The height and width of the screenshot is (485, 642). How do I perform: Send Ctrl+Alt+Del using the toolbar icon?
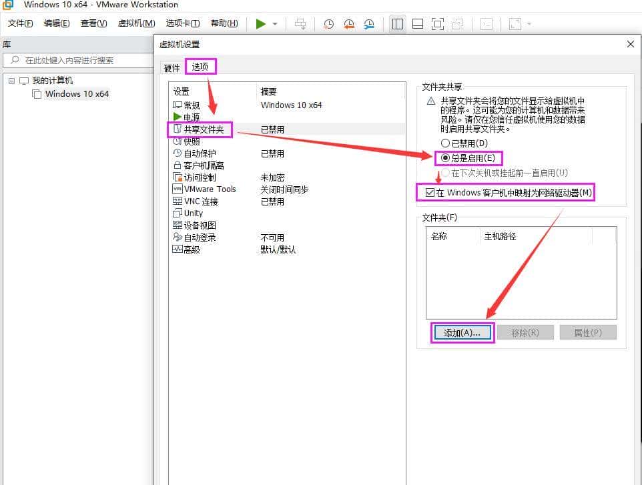(x=300, y=24)
